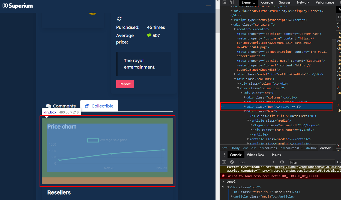Expand the sellLimitedModal div node
Image resolution: width=341 pixels, height=200 pixels.
coord(235,74)
